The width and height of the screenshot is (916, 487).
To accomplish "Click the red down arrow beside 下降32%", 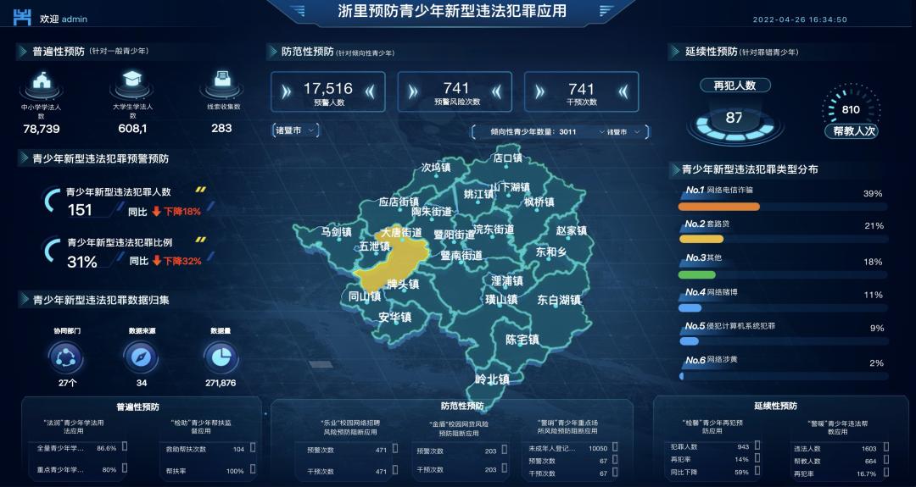I will click(157, 261).
